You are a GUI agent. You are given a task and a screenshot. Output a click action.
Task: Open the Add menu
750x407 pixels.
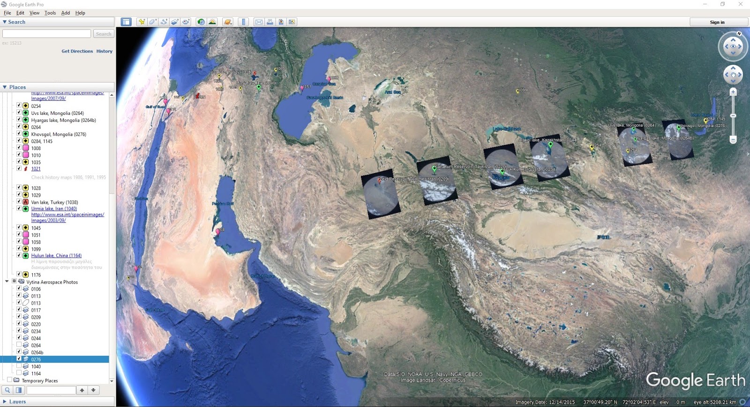pyautogui.click(x=66, y=13)
